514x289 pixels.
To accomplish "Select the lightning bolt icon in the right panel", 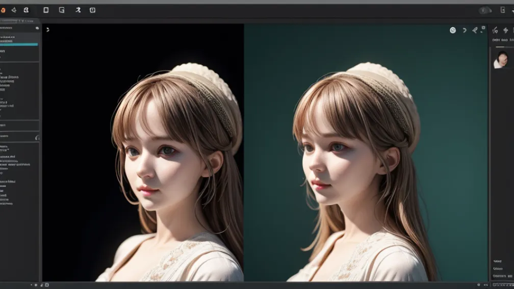I will tap(505, 31).
